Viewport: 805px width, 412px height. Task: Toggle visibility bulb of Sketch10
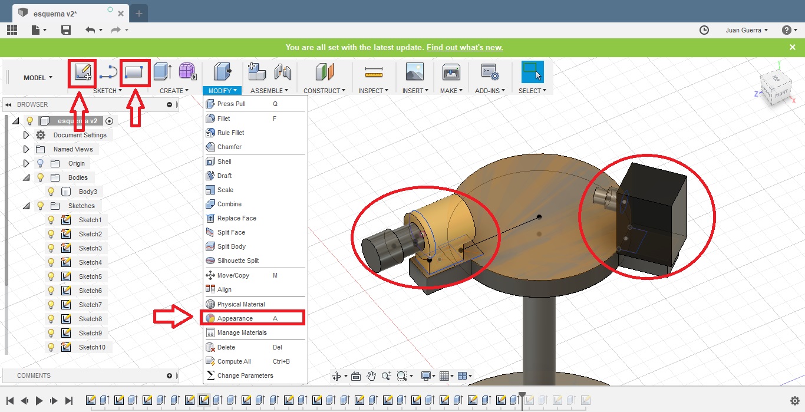coord(51,347)
